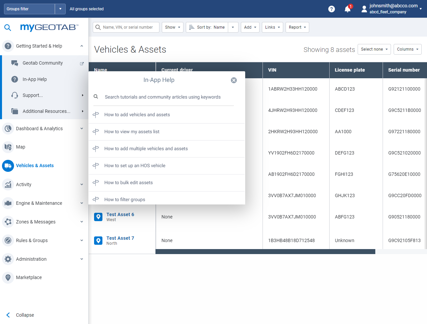Open the How to filter groups tutorial

pyautogui.click(x=125, y=199)
